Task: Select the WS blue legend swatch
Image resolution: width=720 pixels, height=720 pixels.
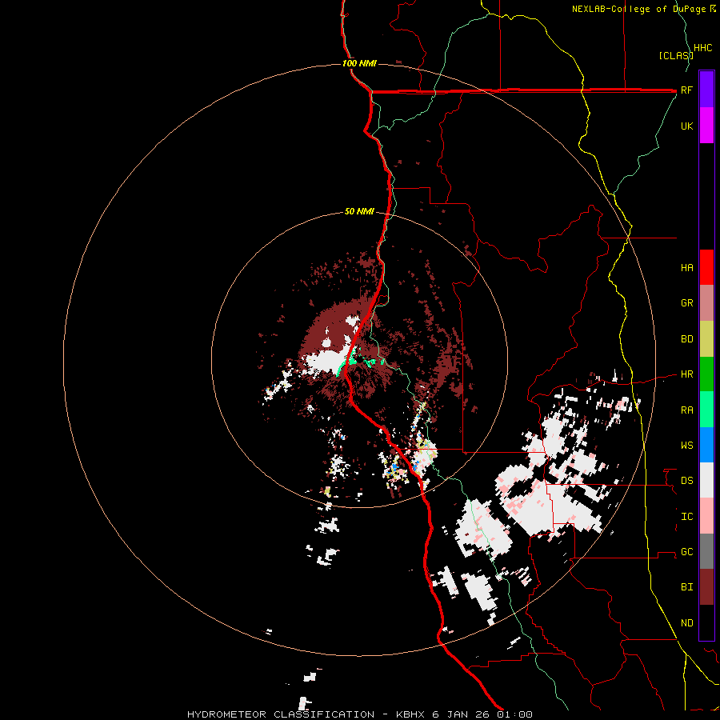Action: pyautogui.click(x=706, y=445)
